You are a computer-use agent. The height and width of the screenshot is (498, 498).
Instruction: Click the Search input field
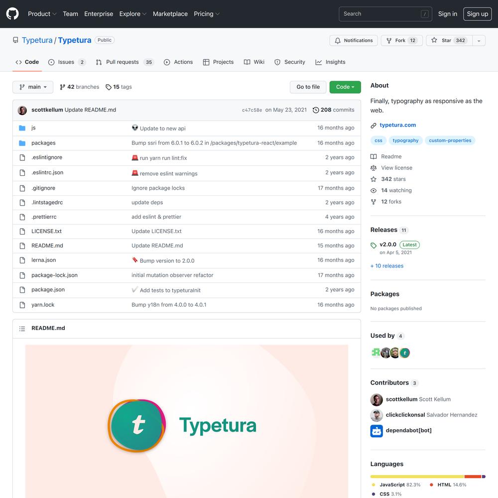pyautogui.click(x=385, y=14)
